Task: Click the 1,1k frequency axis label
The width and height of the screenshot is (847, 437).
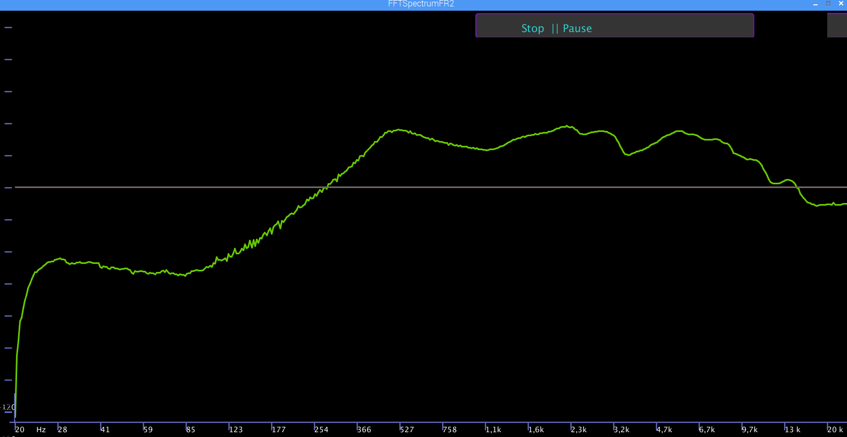Action: [493, 430]
